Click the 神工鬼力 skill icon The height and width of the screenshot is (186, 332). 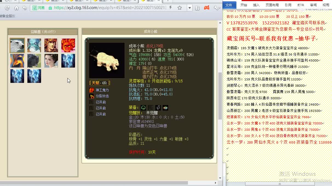point(91,90)
